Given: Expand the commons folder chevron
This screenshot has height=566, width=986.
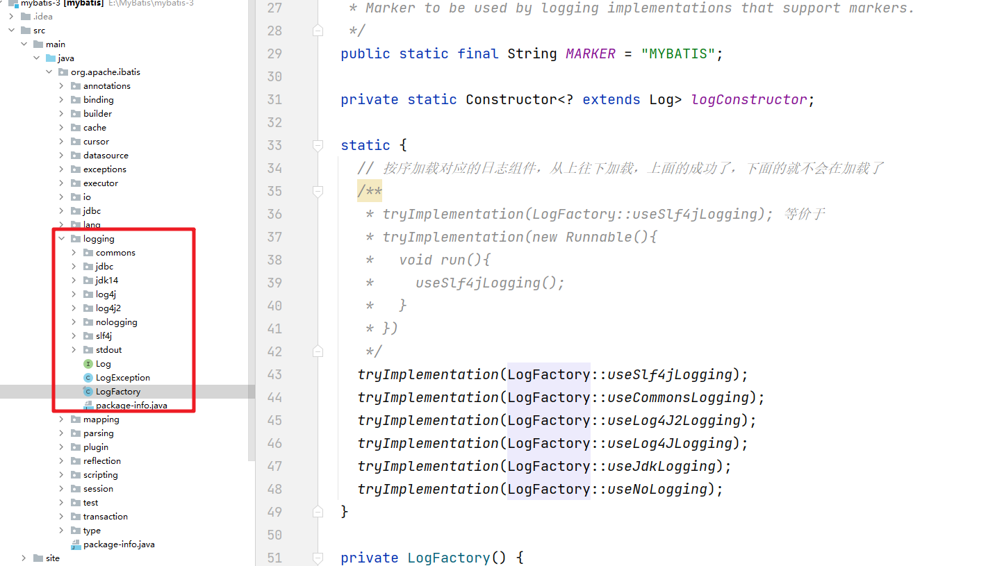Looking at the screenshot, I should click(x=74, y=253).
